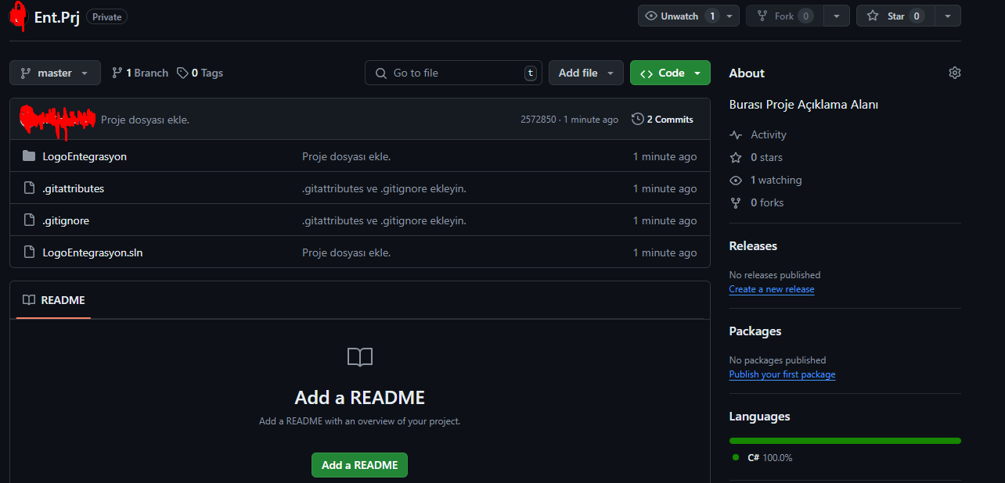Open the LogoEntegrasyon folder
Viewport: 1005px width, 483px height.
click(85, 156)
